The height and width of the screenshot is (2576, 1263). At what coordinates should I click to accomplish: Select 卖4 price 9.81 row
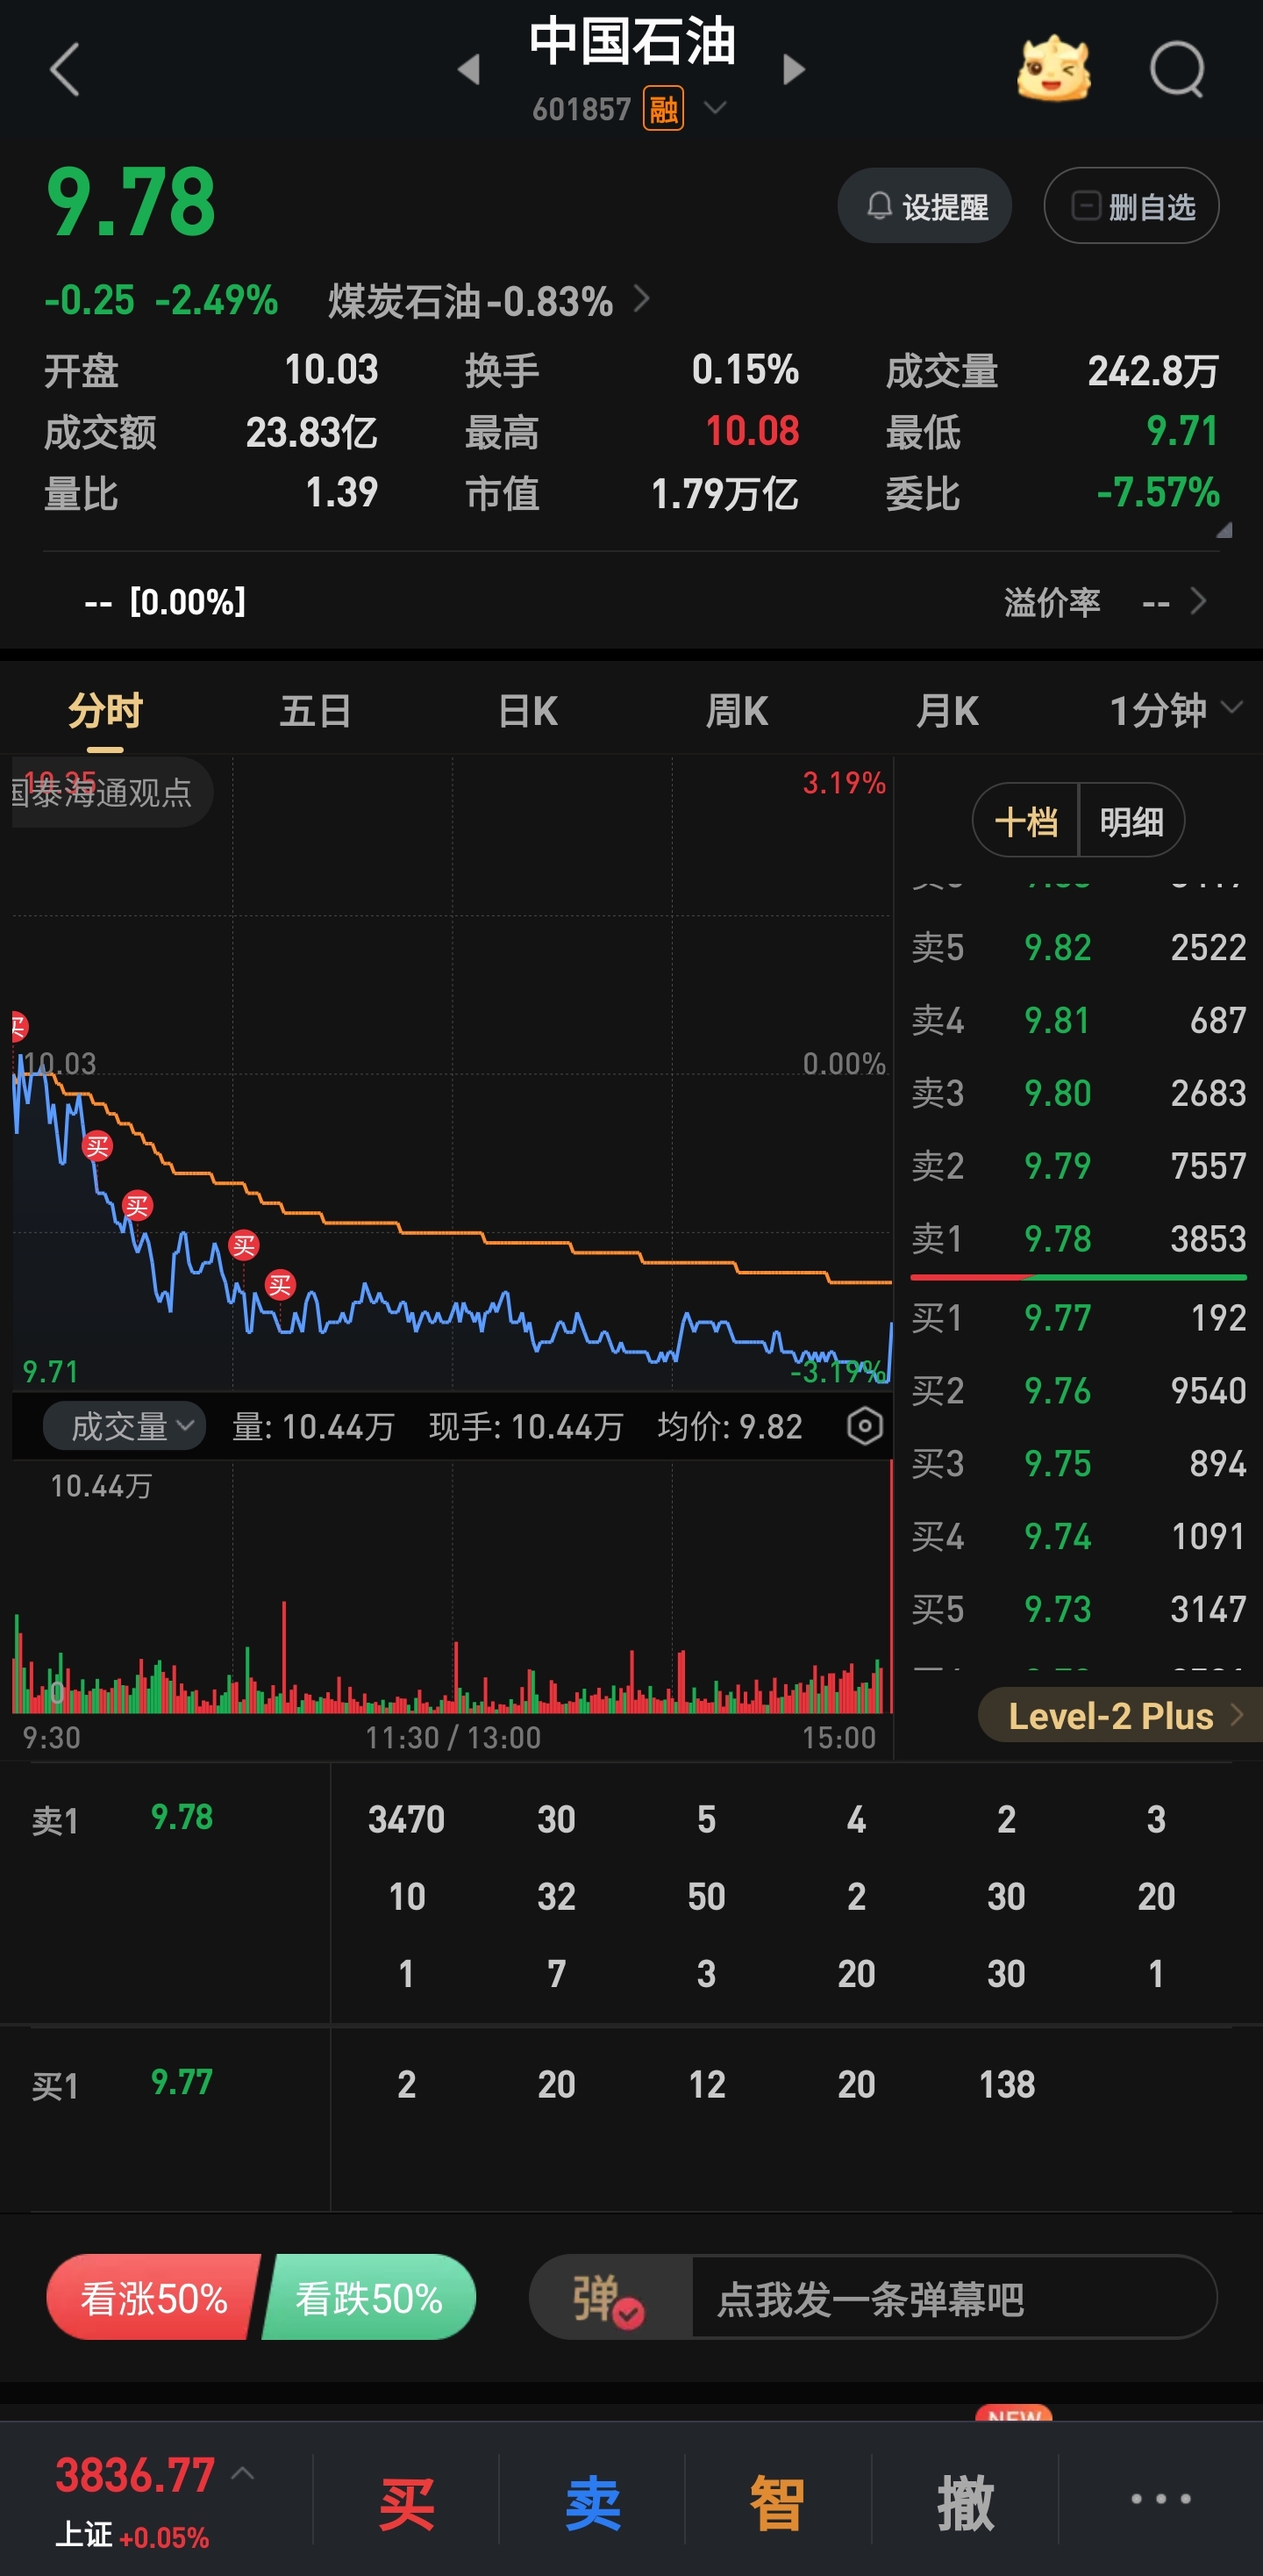pyautogui.click(x=1078, y=1020)
